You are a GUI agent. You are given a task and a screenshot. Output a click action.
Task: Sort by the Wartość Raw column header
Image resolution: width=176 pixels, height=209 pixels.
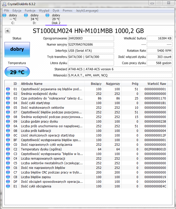153,84
